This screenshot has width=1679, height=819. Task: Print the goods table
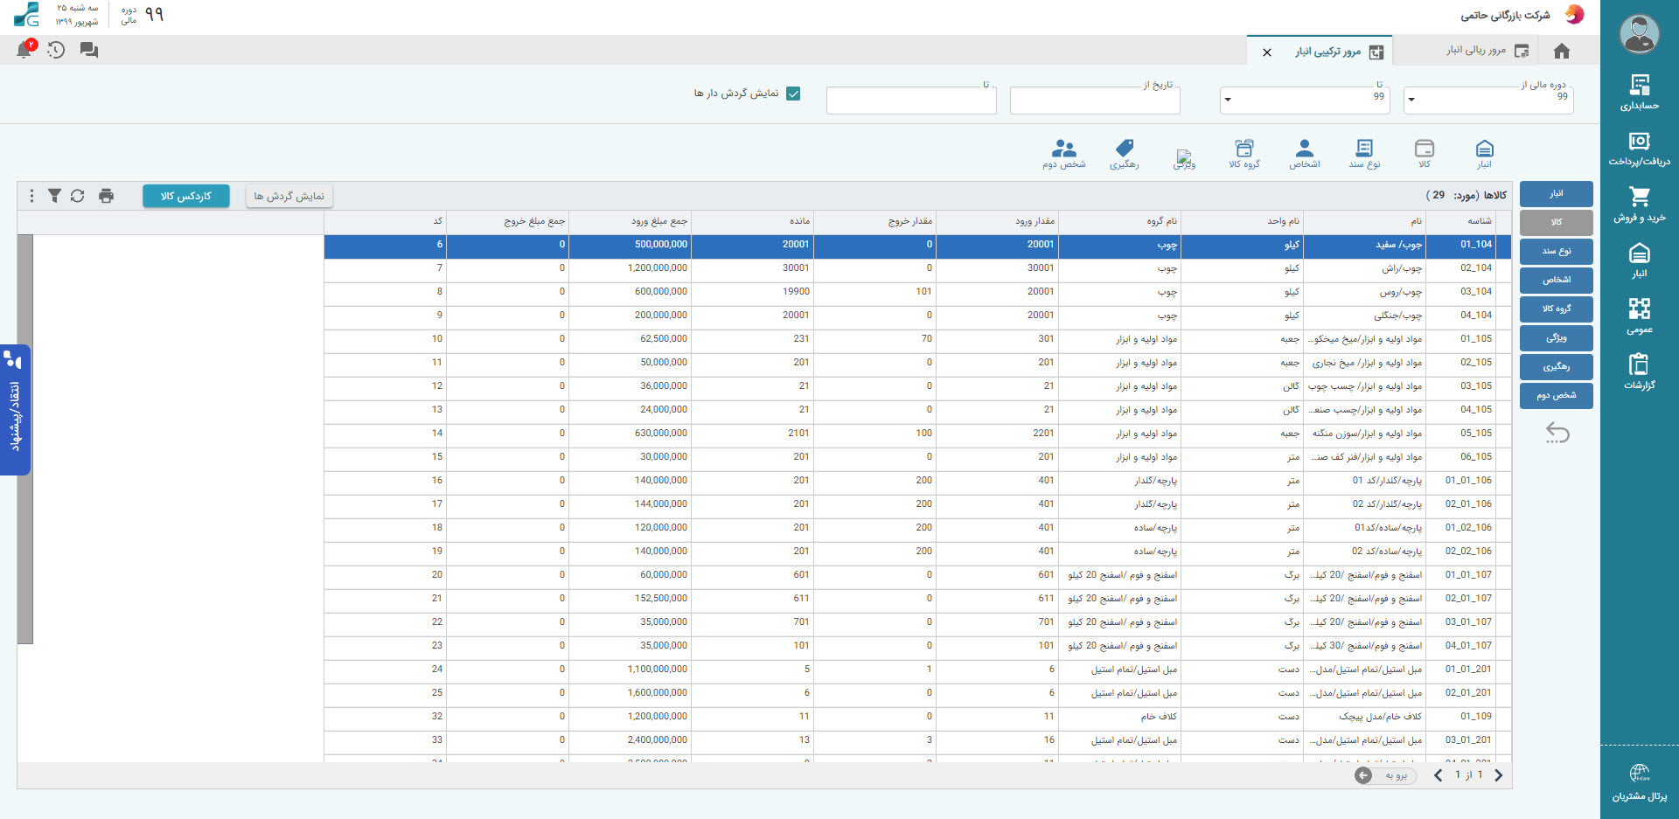[x=106, y=196]
